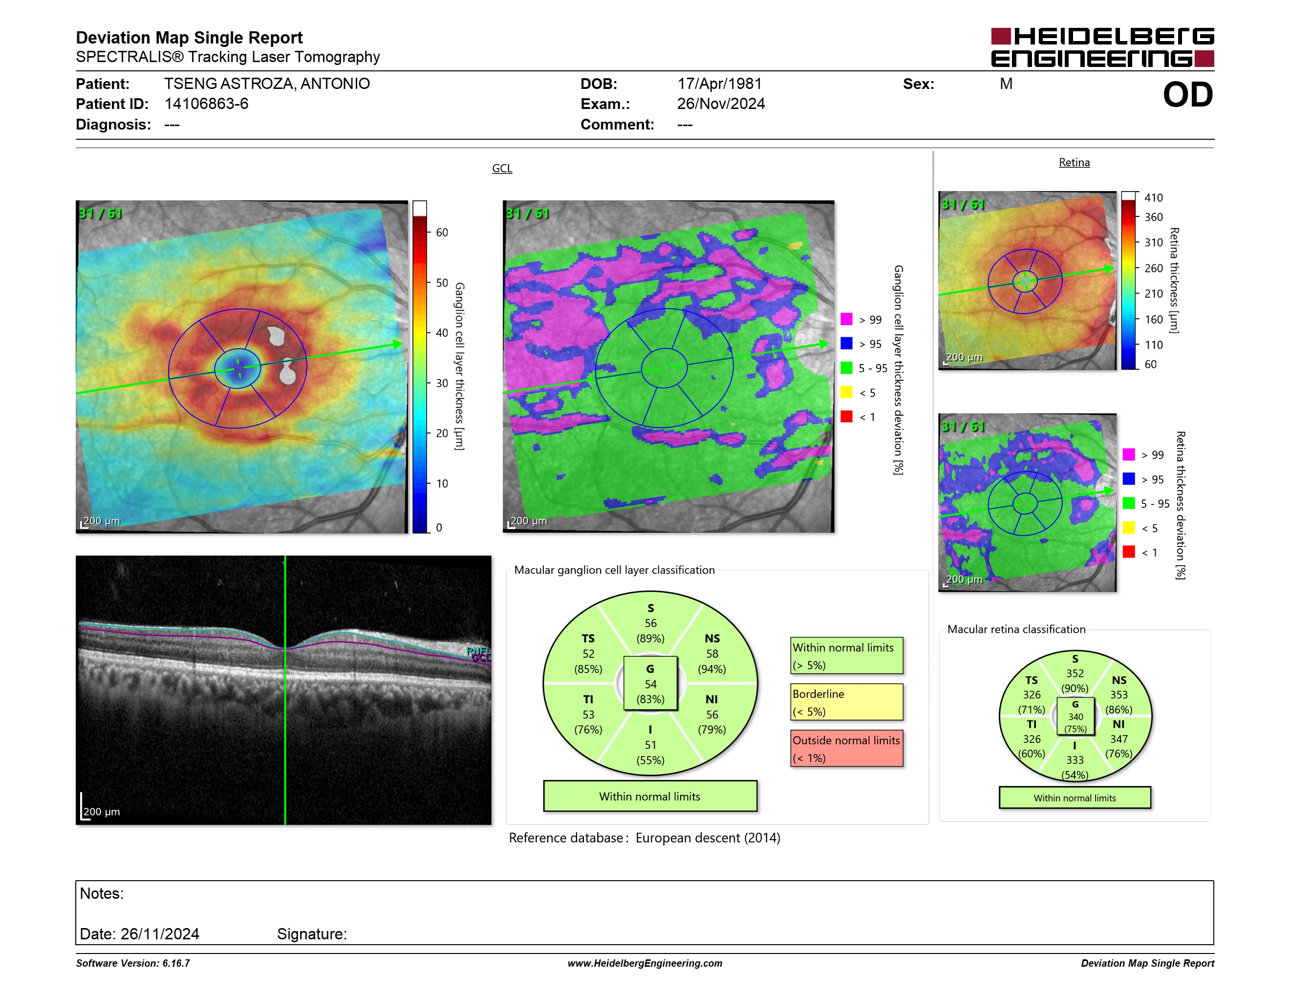Select retina sector TS 326 (71%)
The width and height of the screenshot is (1290, 997).
[x=1032, y=694]
